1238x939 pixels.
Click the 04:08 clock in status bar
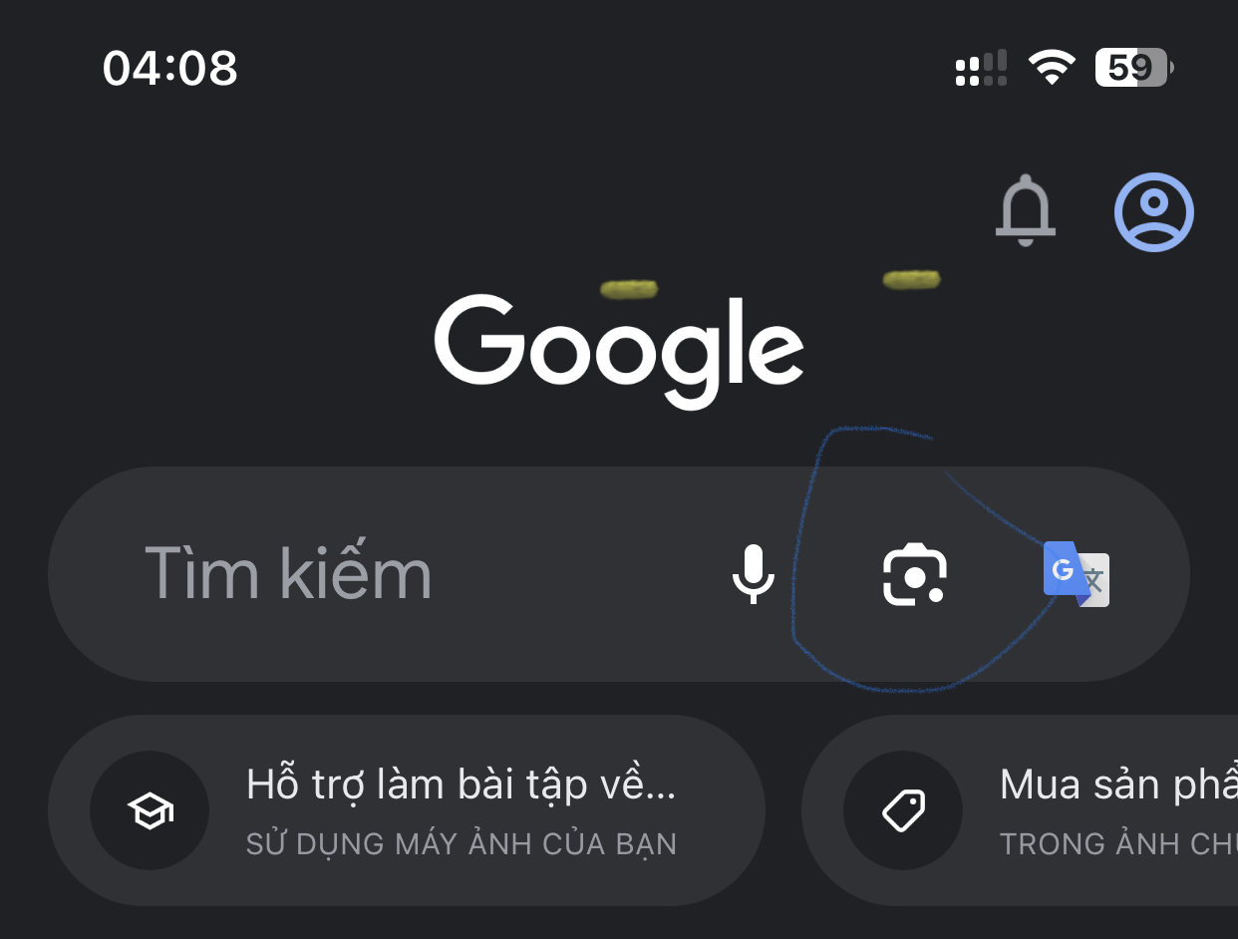[x=170, y=68]
